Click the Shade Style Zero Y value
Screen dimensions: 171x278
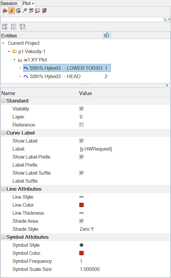pyautogui.click(x=87, y=229)
